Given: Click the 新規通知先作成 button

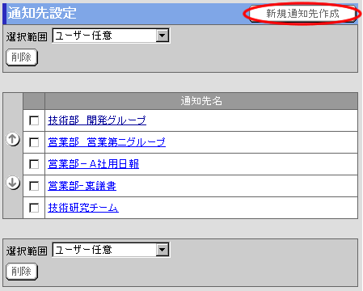Looking at the screenshot, I should pyautogui.click(x=302, y=14).
